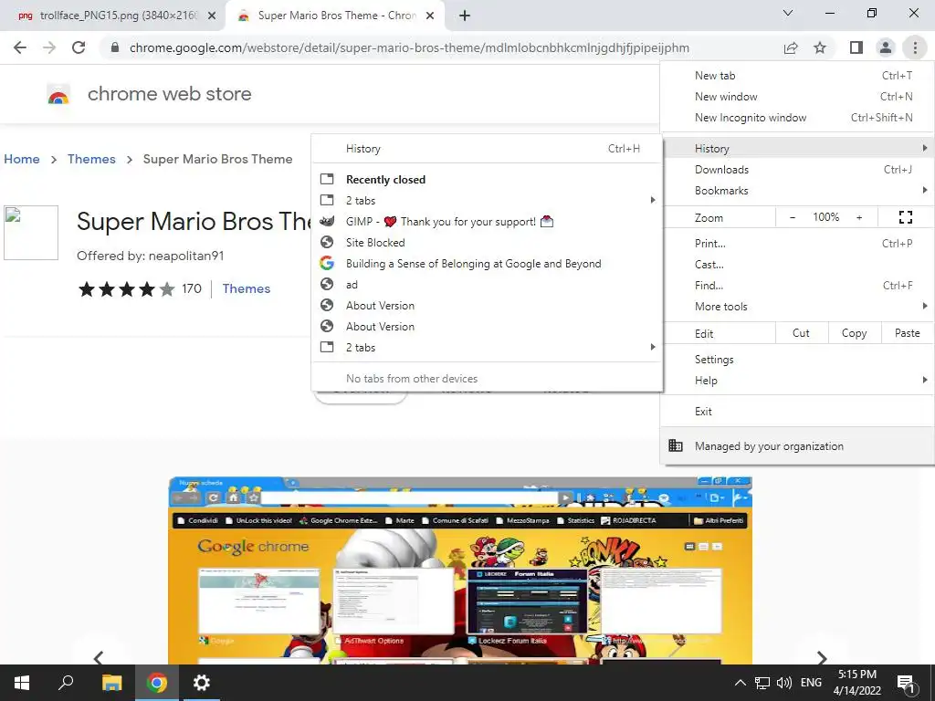The width and height of the screenshot is (935, 701).
Task: Reopen second About Version entry
Action: (x=487, y=327)
